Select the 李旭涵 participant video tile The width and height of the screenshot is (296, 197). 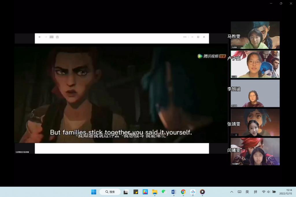pyautogui.click(x=255, y=93)
